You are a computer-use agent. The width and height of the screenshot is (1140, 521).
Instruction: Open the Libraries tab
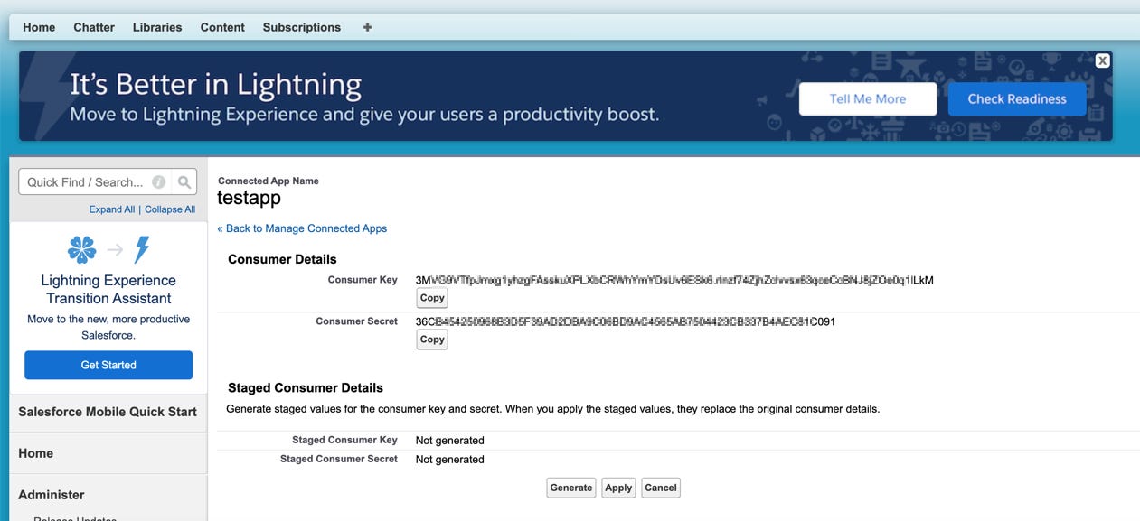tap(157, 27)
